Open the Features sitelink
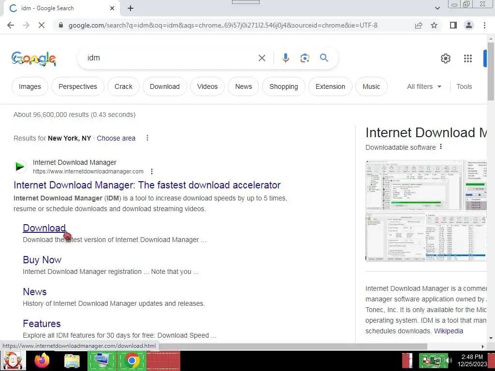This screenshot has width=495, height=371. coord(42,323)
